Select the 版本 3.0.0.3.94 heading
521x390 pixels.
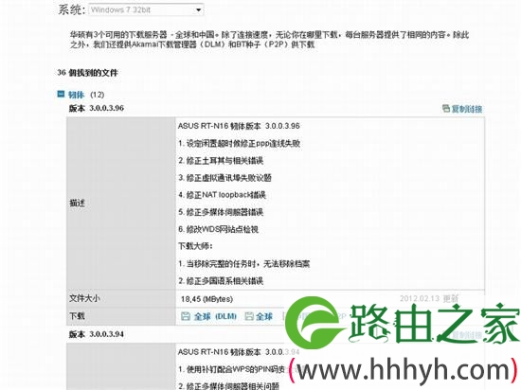97,334
